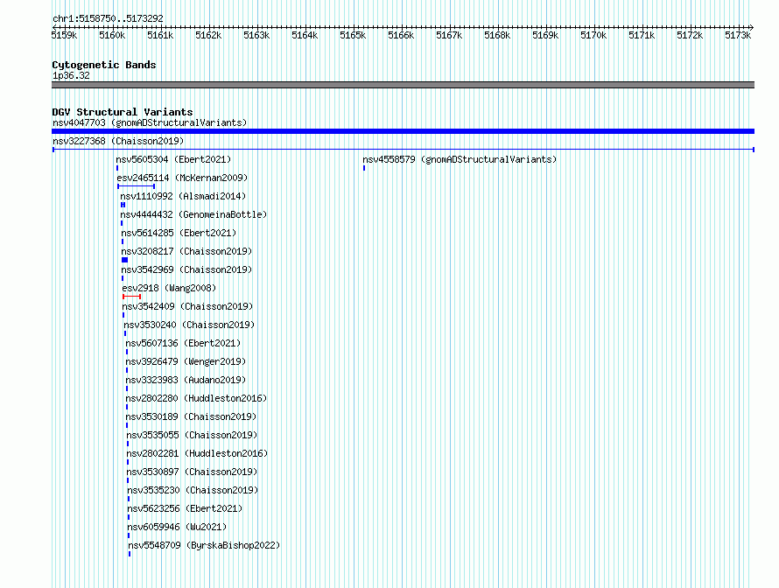Open nsv3926479 (Wenger2019) variant
The height and width of the screenshot is (588, 779).
point(186,361)
